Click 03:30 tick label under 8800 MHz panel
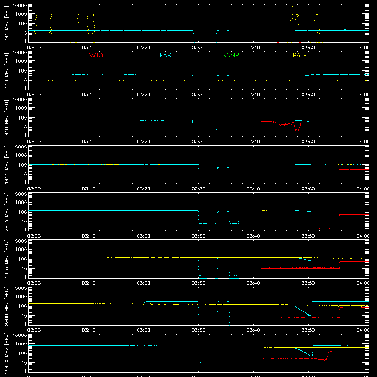 [x=198, y=330]
